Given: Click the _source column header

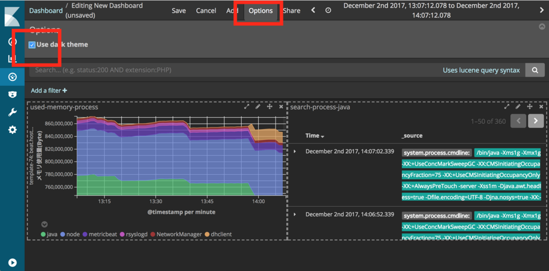Looking at the screenshot, I should pos(412,135).
